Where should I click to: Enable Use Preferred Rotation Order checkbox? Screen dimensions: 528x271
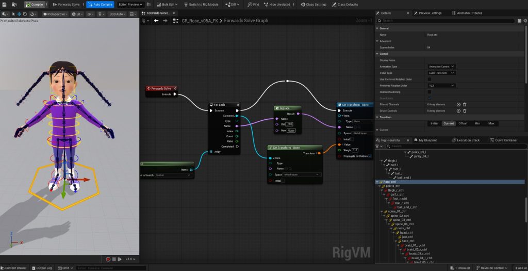pos(430,79)
